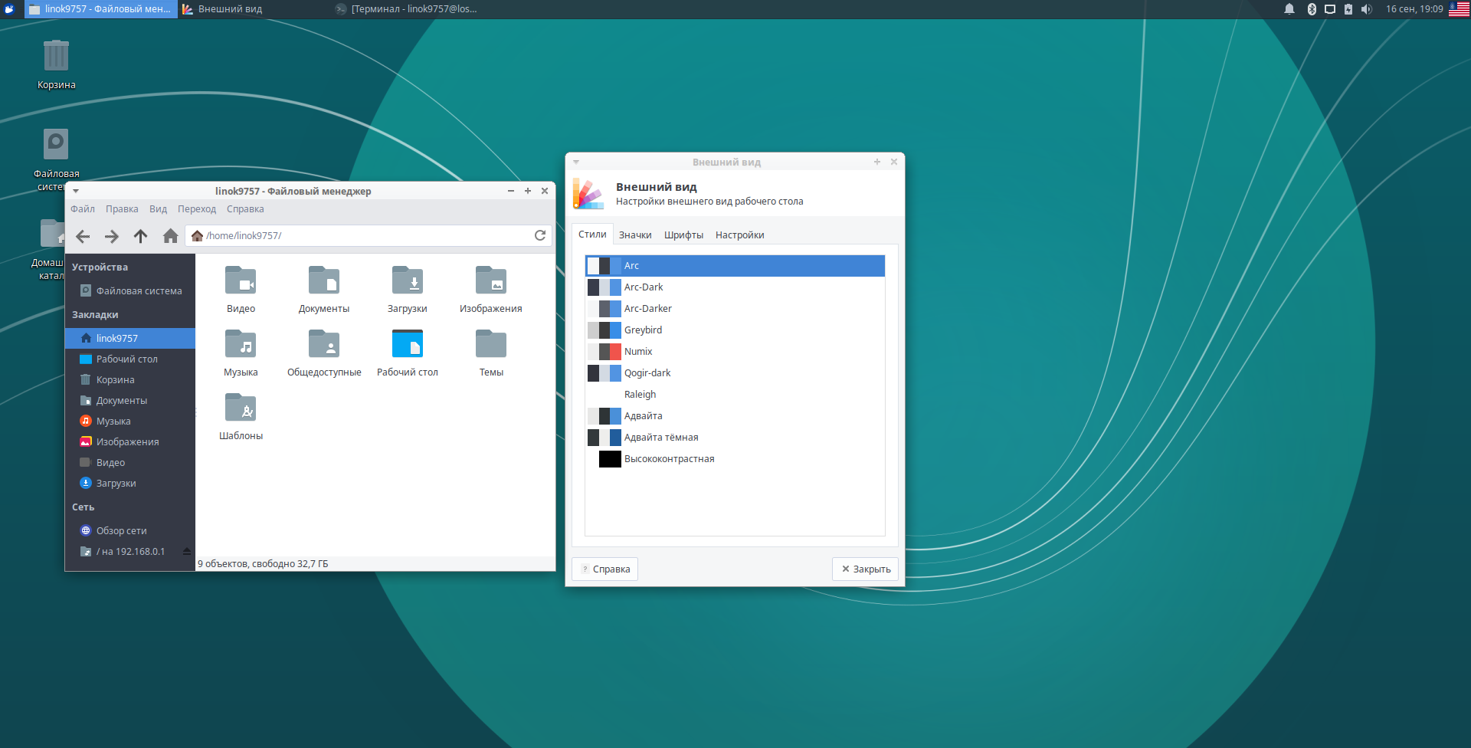Viewport: 1471px width, 748px height.
Task: Click the Закрыть button
Action: pyautogui.click(x=866, y=569)
